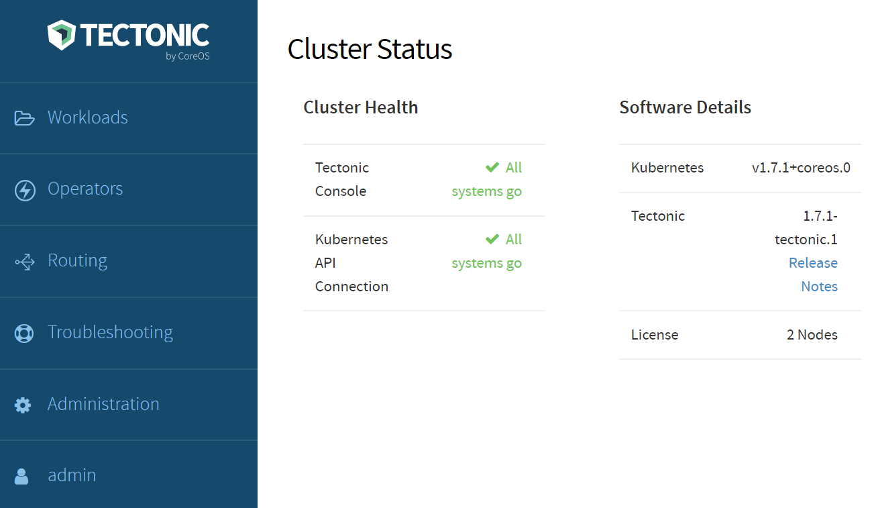Open the Workloads menu
Viewport: 876px width, 508px height.
[x=129, y=118]
